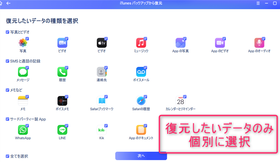Click the メッセージ messages icon

tap(23, 72)
